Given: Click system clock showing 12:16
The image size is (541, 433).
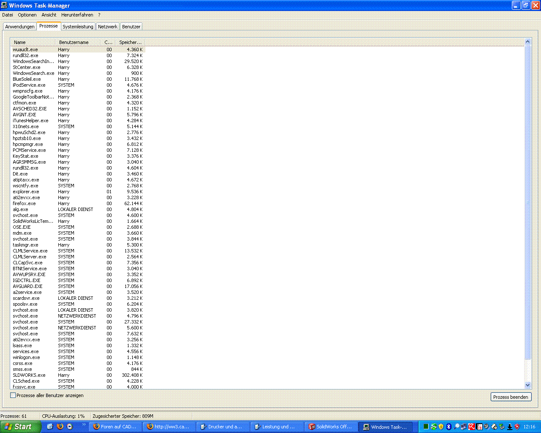Looking at the screenshot, I should click(530, 427).
